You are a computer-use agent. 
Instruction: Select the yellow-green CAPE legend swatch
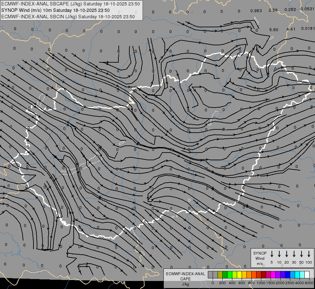235,275
